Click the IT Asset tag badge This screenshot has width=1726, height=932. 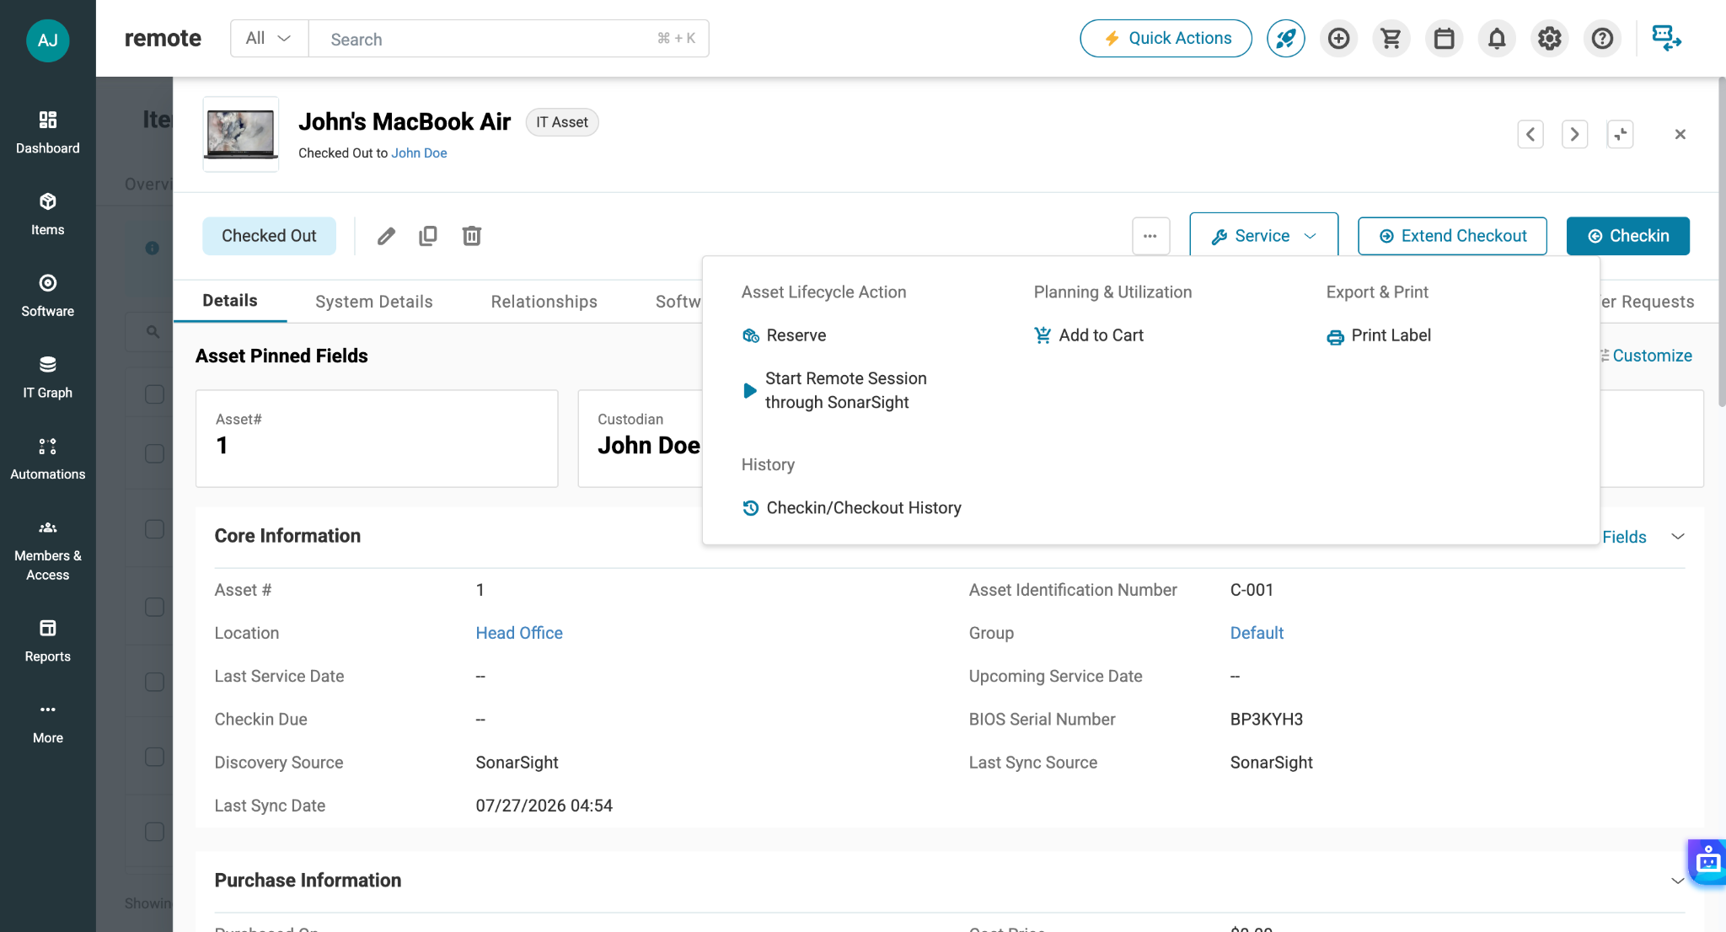click(x=562, y=122)
